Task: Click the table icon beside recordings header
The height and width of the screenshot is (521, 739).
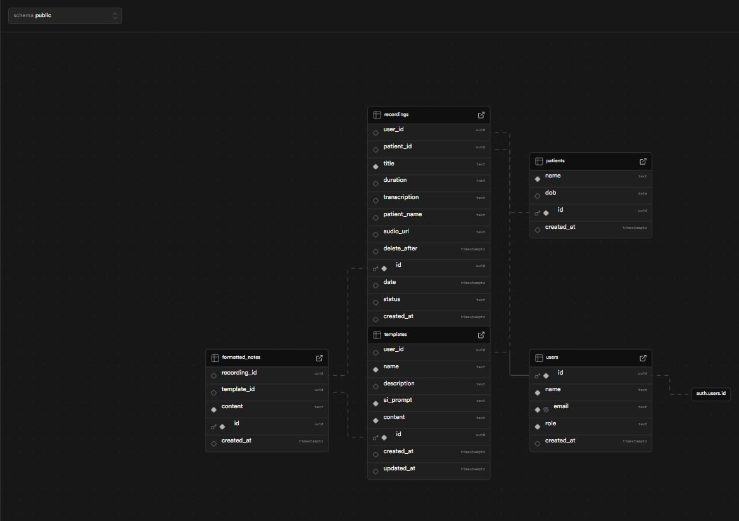Action: 377,115
